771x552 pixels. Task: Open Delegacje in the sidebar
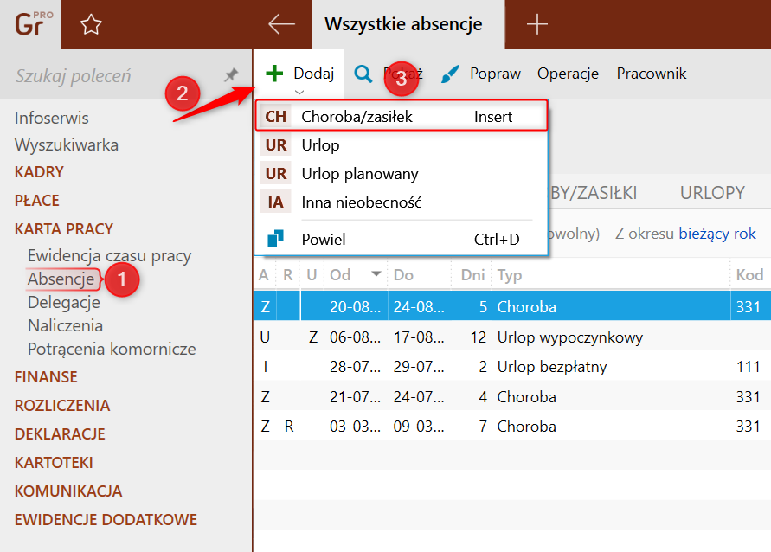64,302
